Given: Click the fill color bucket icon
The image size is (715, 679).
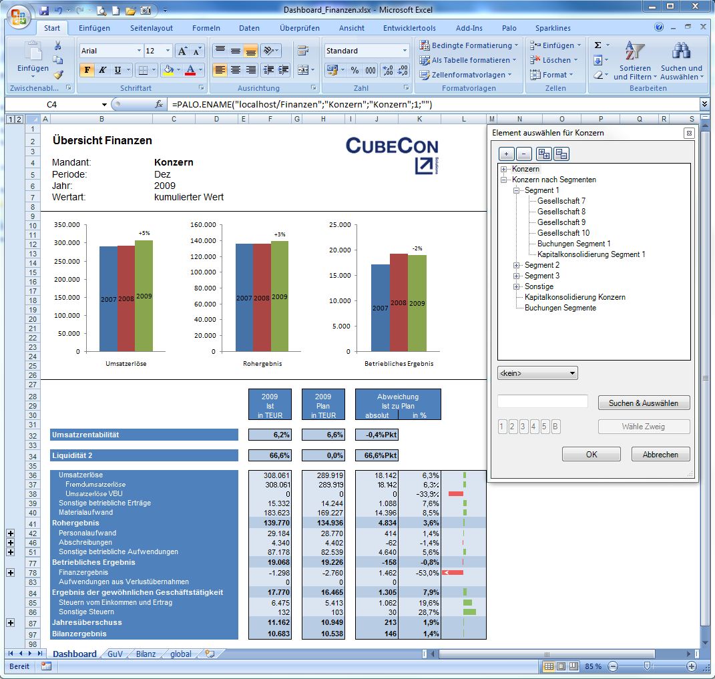Looking at the screenshot, I should click(x=168, y=70).
